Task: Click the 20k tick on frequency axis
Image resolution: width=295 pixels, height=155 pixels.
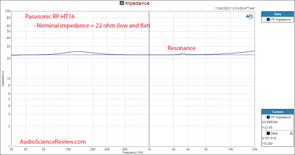Action: (x=255, y=150)
